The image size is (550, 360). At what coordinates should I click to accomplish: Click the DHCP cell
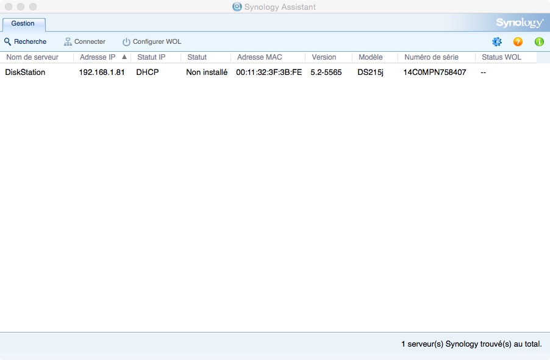point(148,72)
